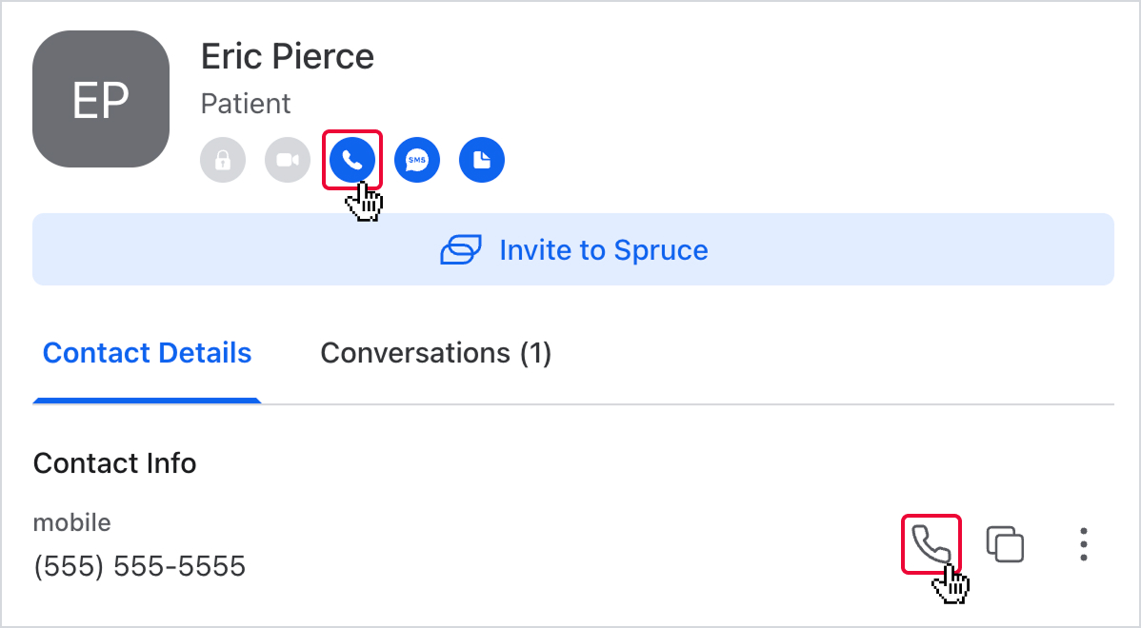
Task: Click the Spruce logo inside the invite banner
Action: point(461,249)
